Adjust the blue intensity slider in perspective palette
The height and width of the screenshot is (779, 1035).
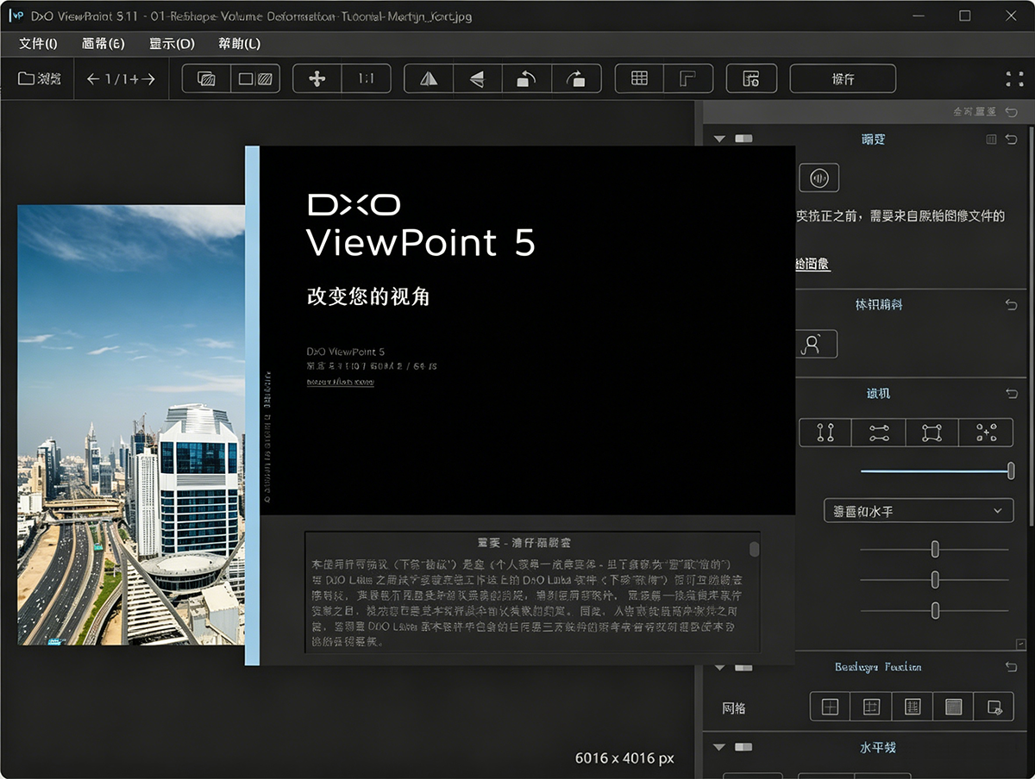click(937, 471)
